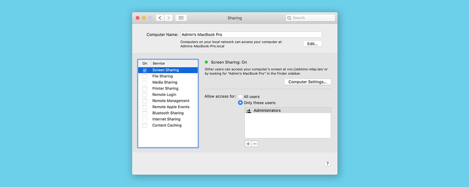The height and width of the screenshot is (187, 469).
Task: Minimize the Sharing window with yellow button
Action: [x=144, y=18]
